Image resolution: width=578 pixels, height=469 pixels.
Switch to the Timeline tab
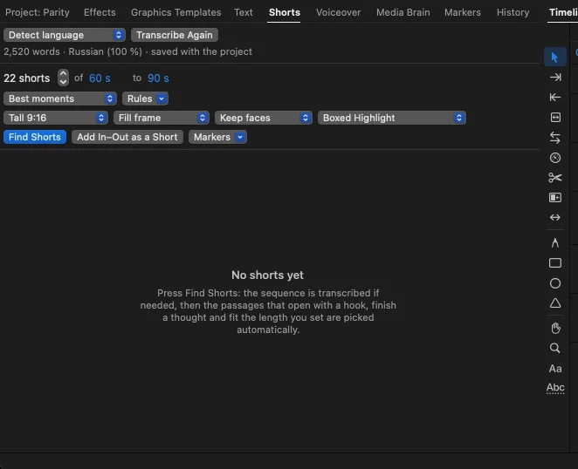tap(563, 12)
